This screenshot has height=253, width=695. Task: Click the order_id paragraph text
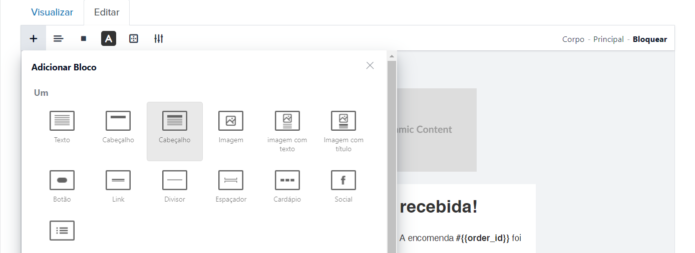click(x=460, y=239)
